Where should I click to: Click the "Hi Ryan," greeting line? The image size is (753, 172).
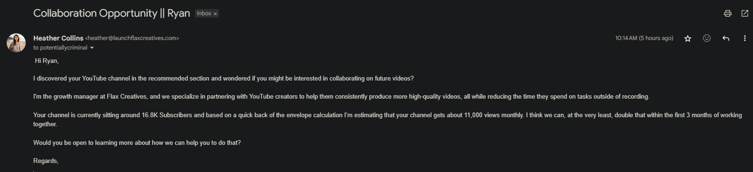[x=47, y=61]
